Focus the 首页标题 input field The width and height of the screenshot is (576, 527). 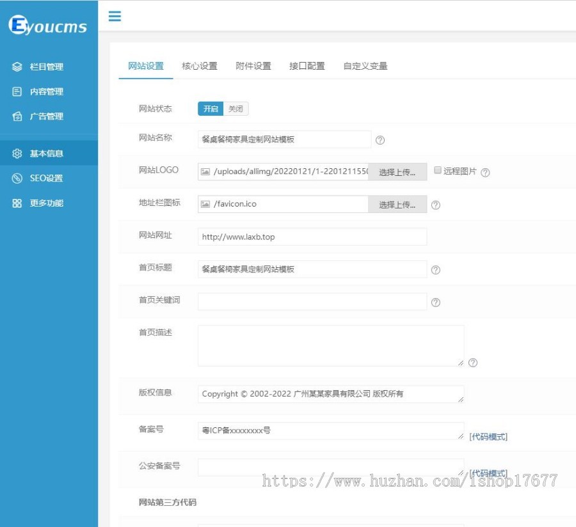click(312, 269)
